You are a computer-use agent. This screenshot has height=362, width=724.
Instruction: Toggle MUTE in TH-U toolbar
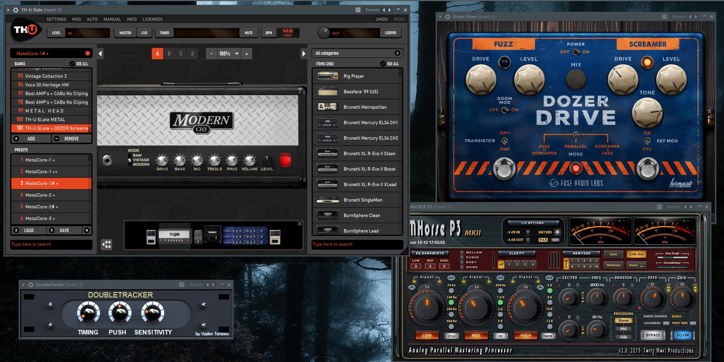click(249, 33)
